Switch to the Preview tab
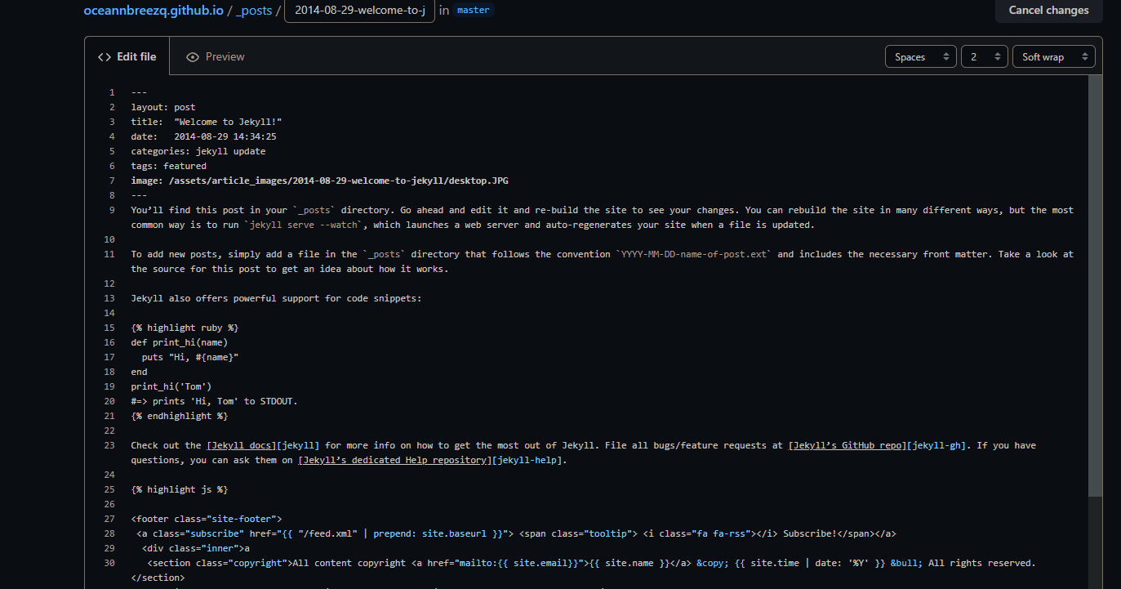The image size is (1121, 589). (x=216, y=57)
